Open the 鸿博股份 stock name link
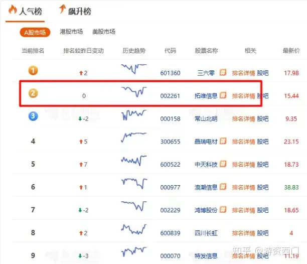The image size is (307, 264). pos(206,210)
